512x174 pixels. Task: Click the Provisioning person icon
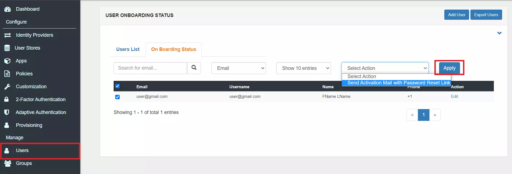(7, 125)
